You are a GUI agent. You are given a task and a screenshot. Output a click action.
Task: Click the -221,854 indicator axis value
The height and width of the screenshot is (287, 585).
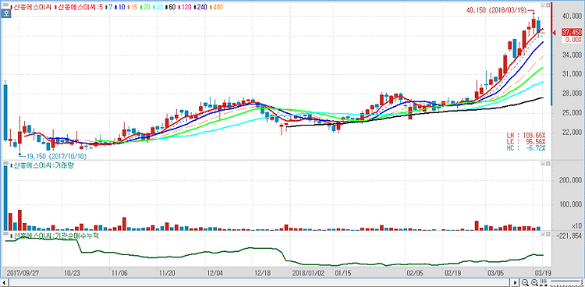tap(569, 236)
